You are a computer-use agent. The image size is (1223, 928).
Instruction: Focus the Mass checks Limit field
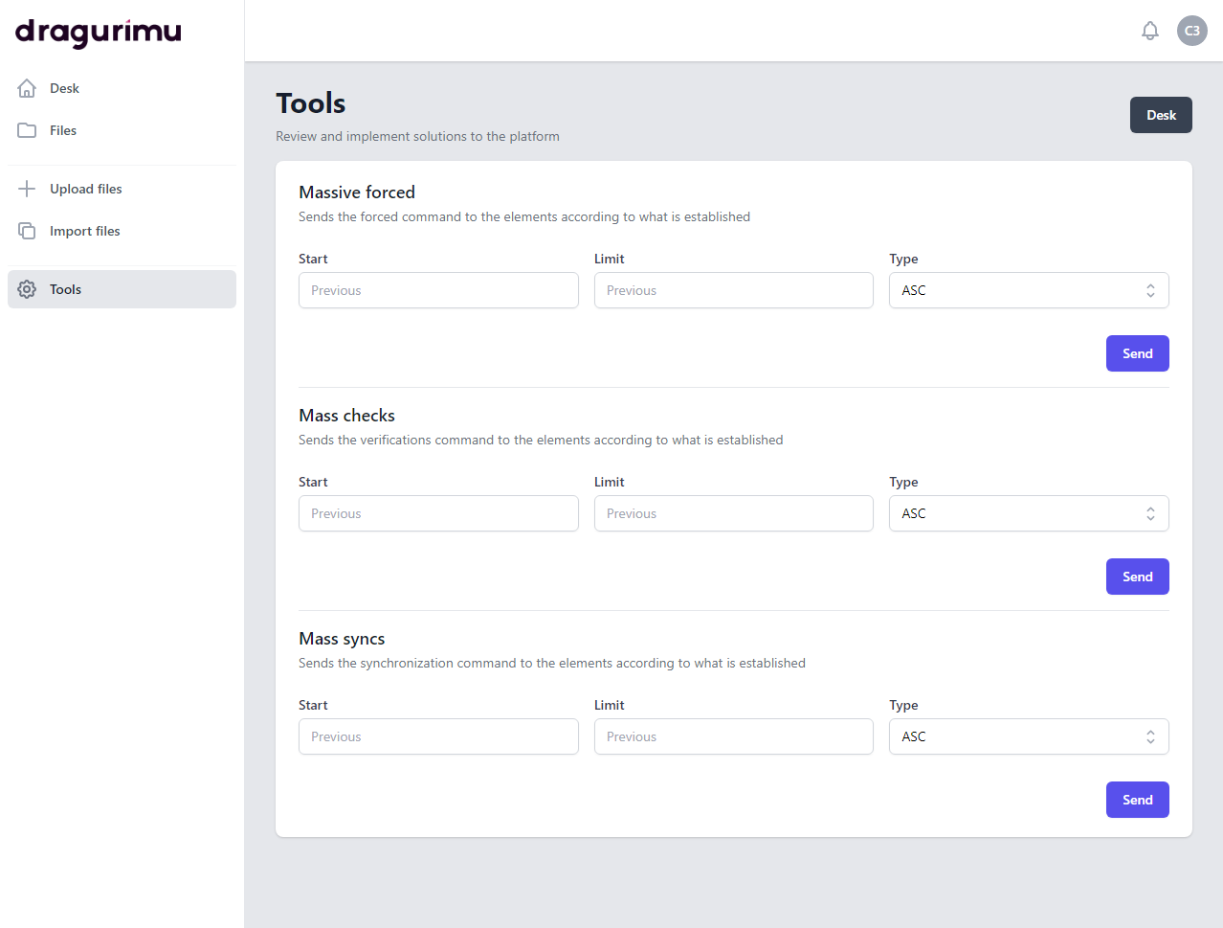click(x=733, y=513)
